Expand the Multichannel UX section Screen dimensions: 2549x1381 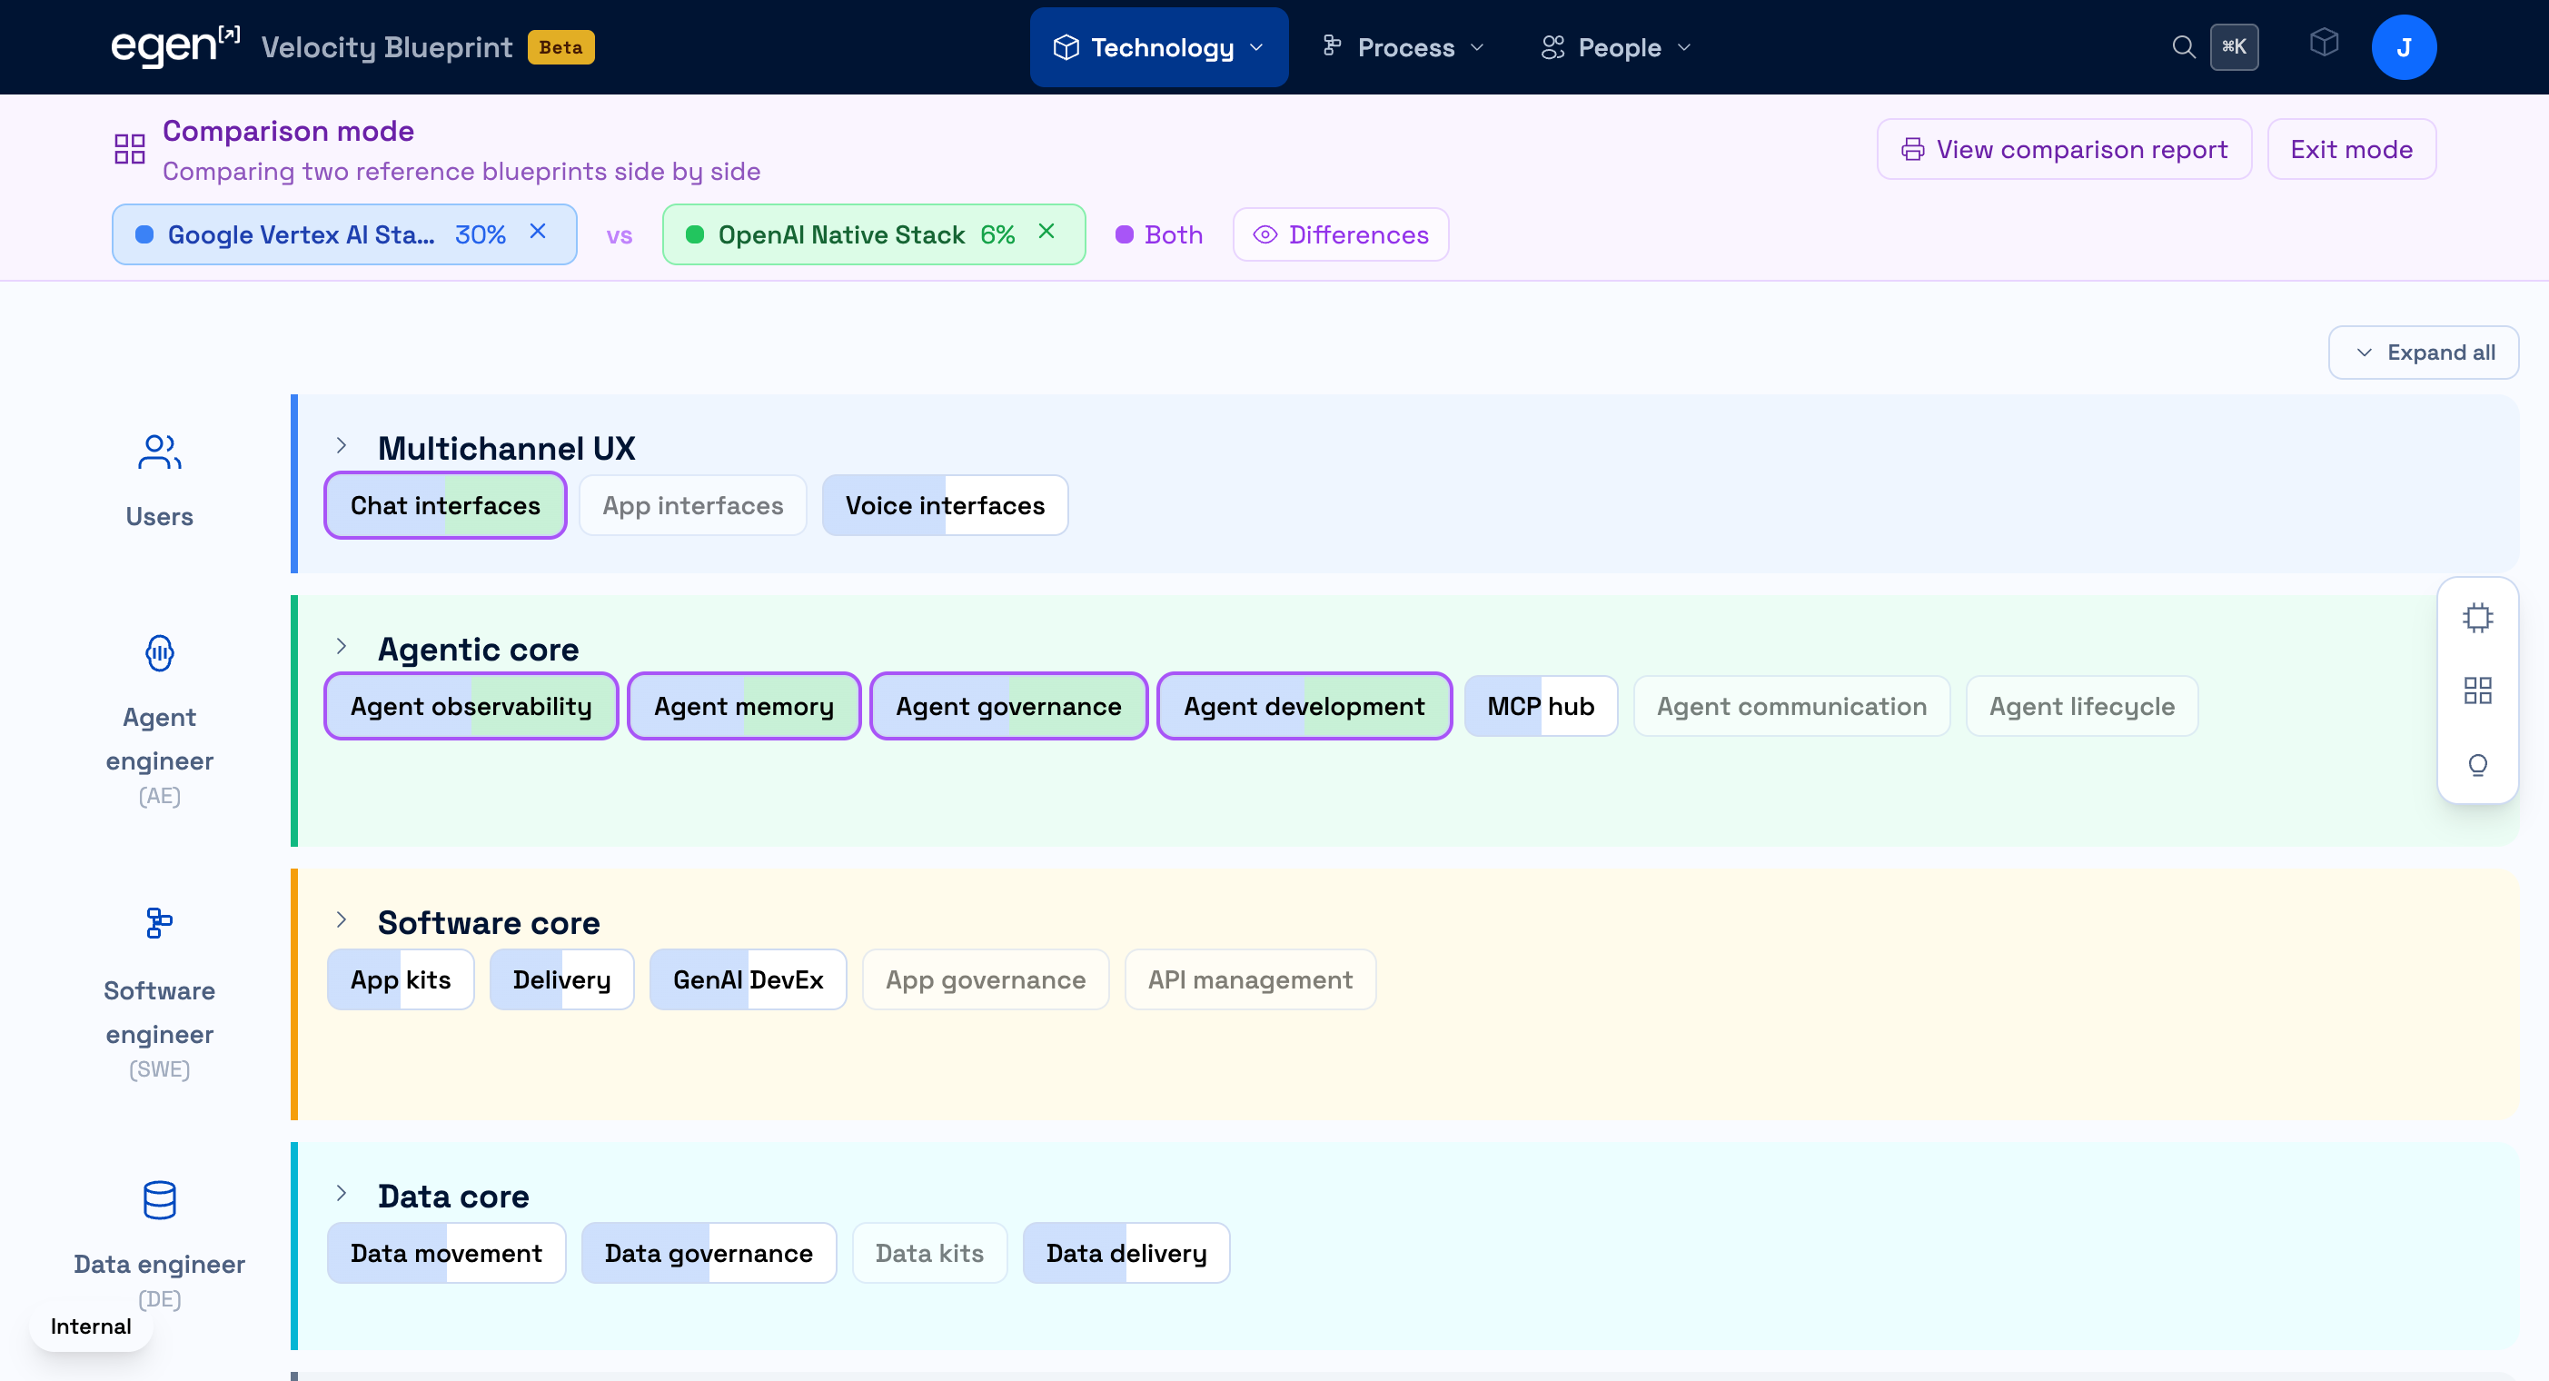(x=342, y=446)
